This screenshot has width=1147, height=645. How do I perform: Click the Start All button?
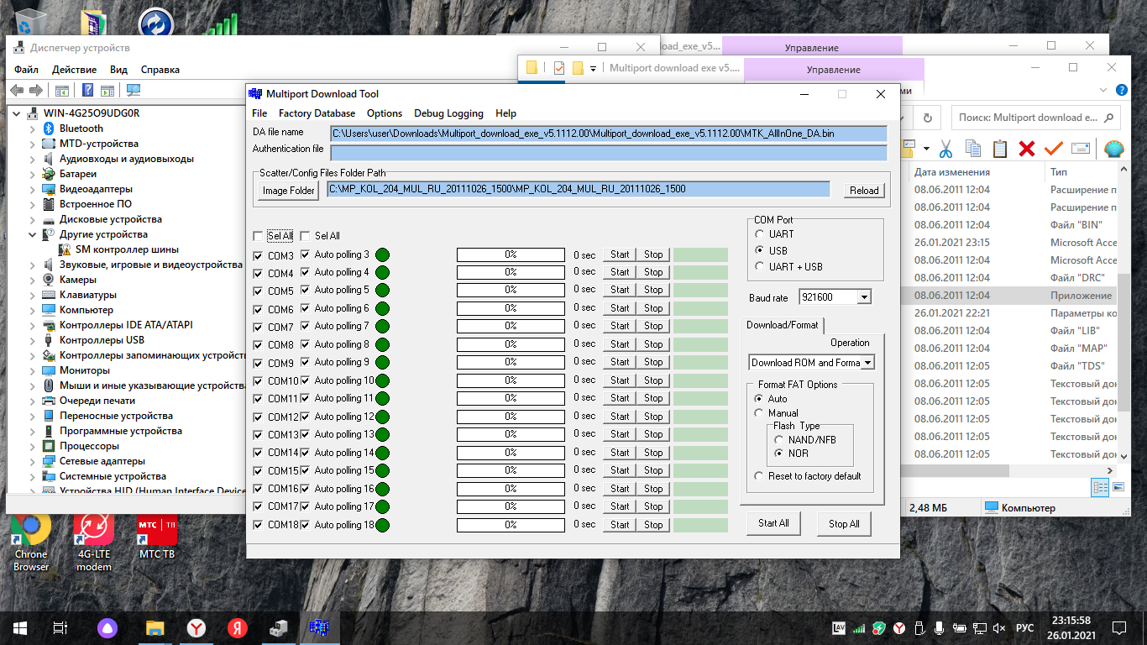[773, 523]
